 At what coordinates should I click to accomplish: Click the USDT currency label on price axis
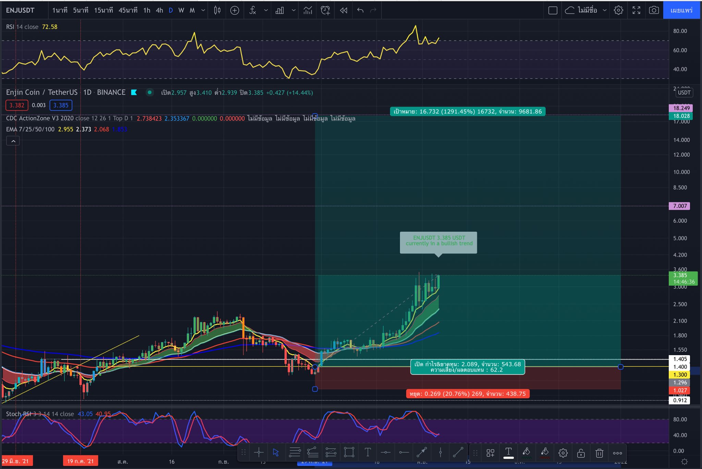pos(684,93)
